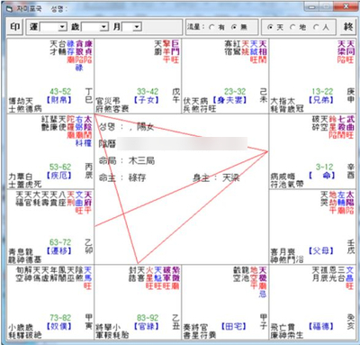Viewport: 360px width, 345px height.
Task: Click the 【遷移】 palace label
Action: point(58,250)
